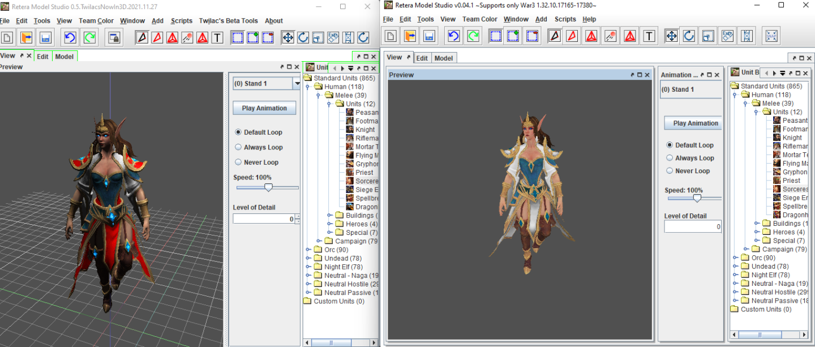
Task: Click Save icon in right v0.04.1 window
Action: 429,36
